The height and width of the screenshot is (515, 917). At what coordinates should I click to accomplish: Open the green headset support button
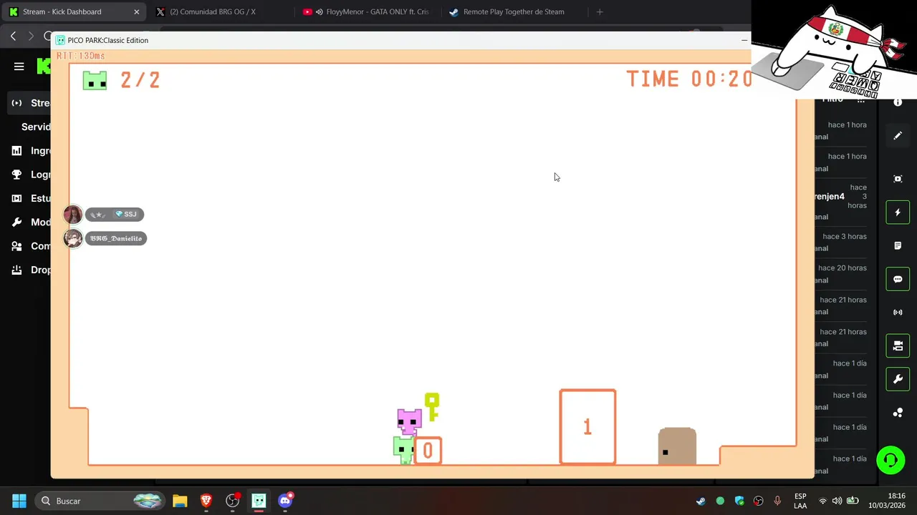[x=890, y=460]
